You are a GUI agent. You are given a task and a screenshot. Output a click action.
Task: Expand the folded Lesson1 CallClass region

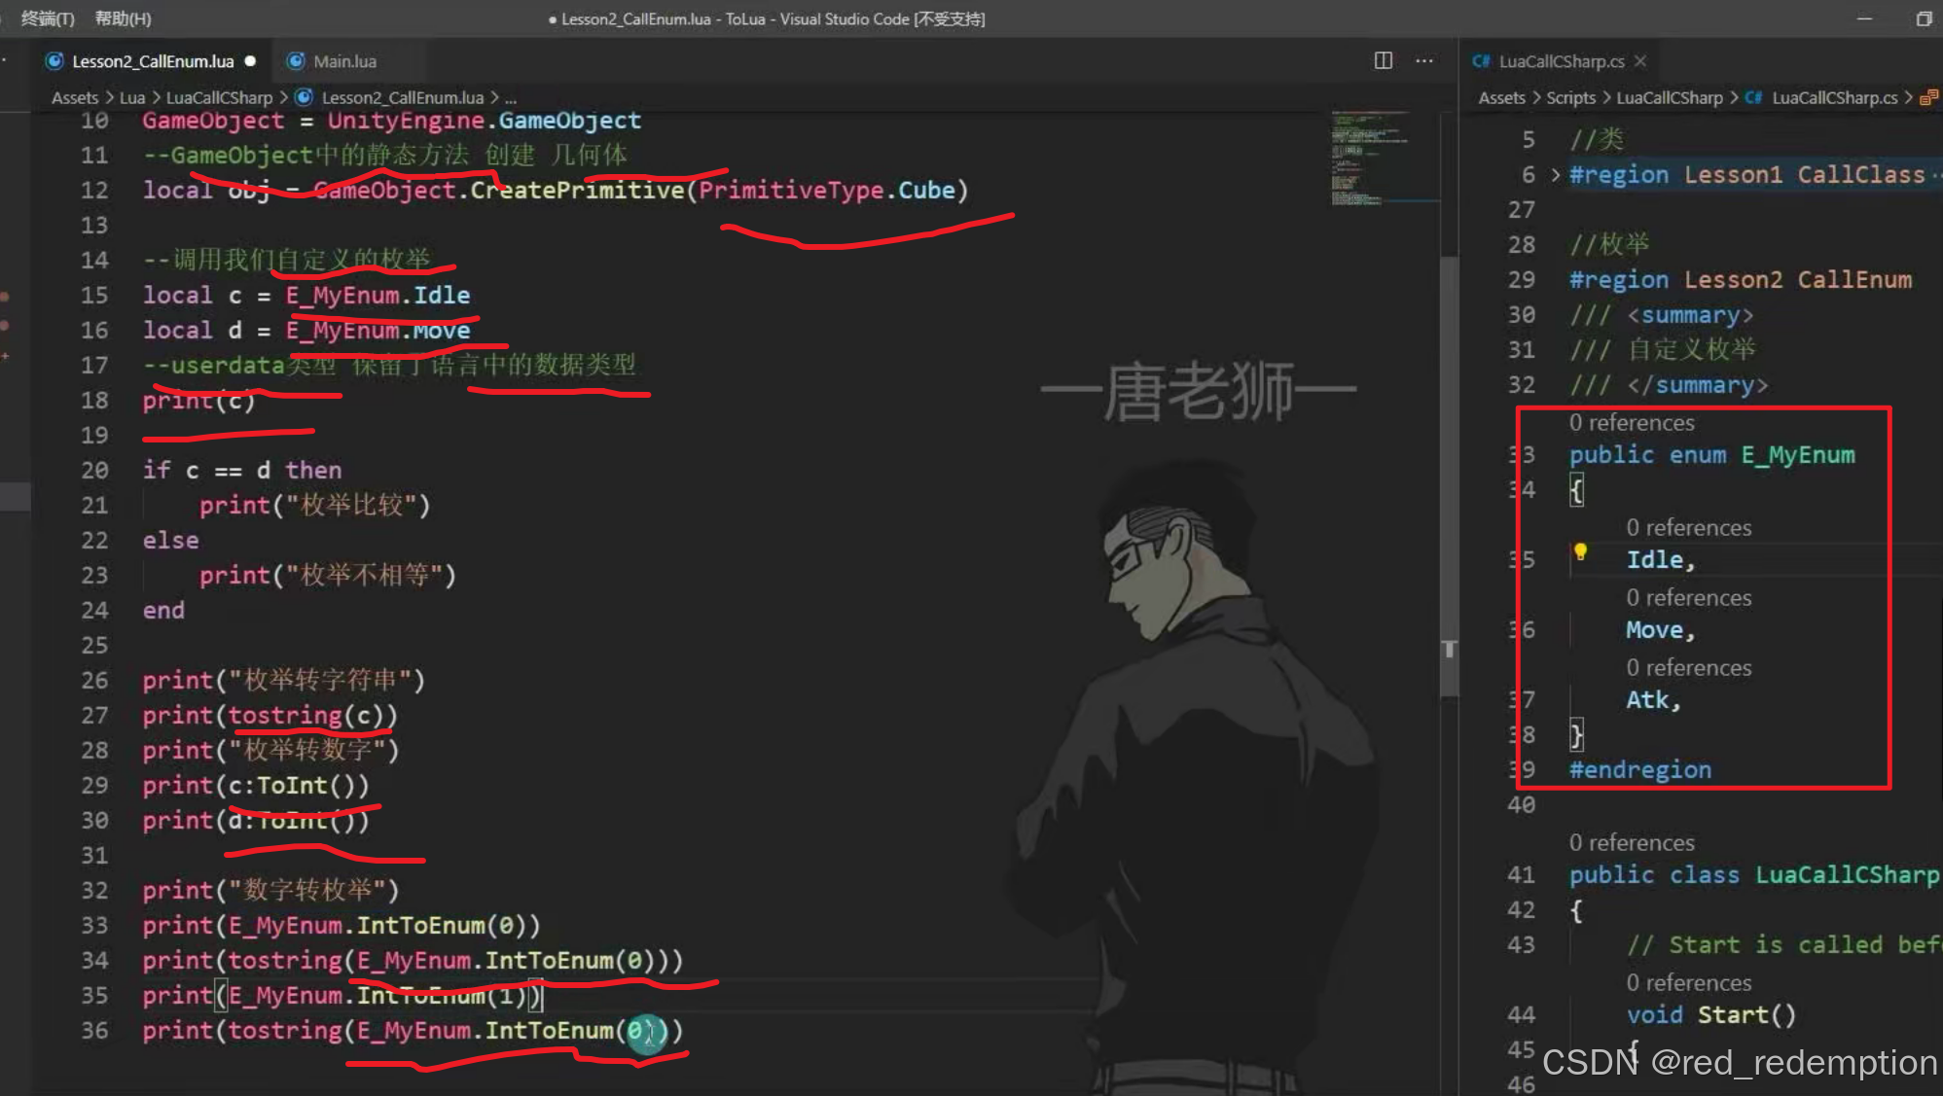(x=1555, y=175)
